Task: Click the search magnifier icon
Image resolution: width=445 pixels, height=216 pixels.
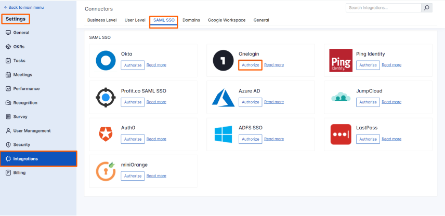Action: click(427, 8)
